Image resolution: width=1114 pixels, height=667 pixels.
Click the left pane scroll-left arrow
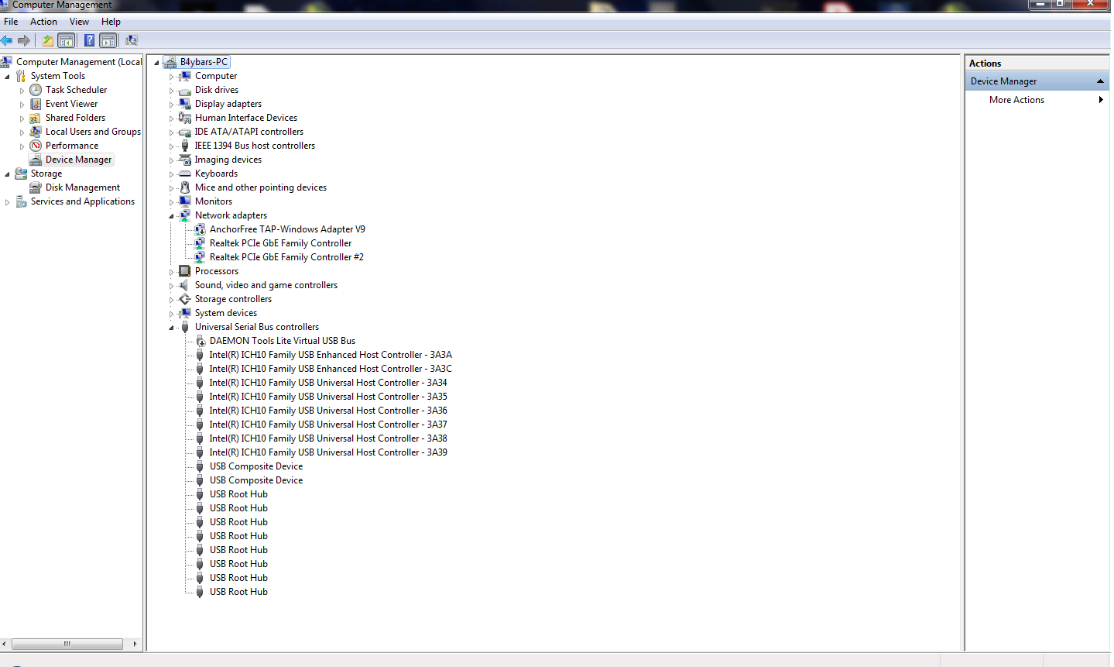(x=5, y=644)
